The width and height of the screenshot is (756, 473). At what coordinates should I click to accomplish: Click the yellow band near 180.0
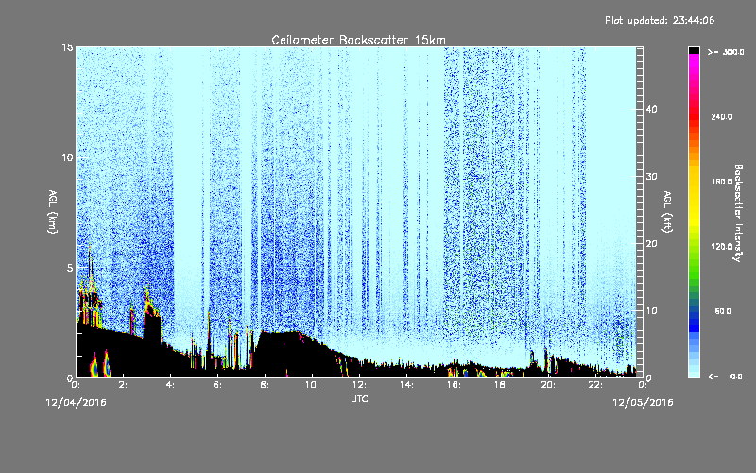(x=694, y=182)
